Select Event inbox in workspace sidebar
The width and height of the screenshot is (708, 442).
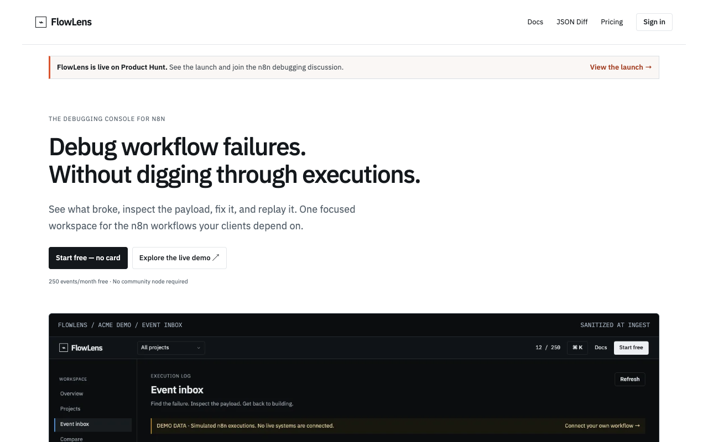click(93, 424)
